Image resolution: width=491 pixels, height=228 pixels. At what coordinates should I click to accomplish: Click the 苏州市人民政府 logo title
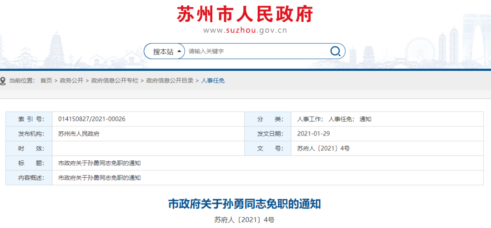[245, 14]
